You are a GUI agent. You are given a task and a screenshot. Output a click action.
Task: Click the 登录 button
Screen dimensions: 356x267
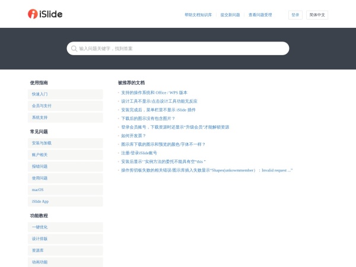click(x=295, y=15)
